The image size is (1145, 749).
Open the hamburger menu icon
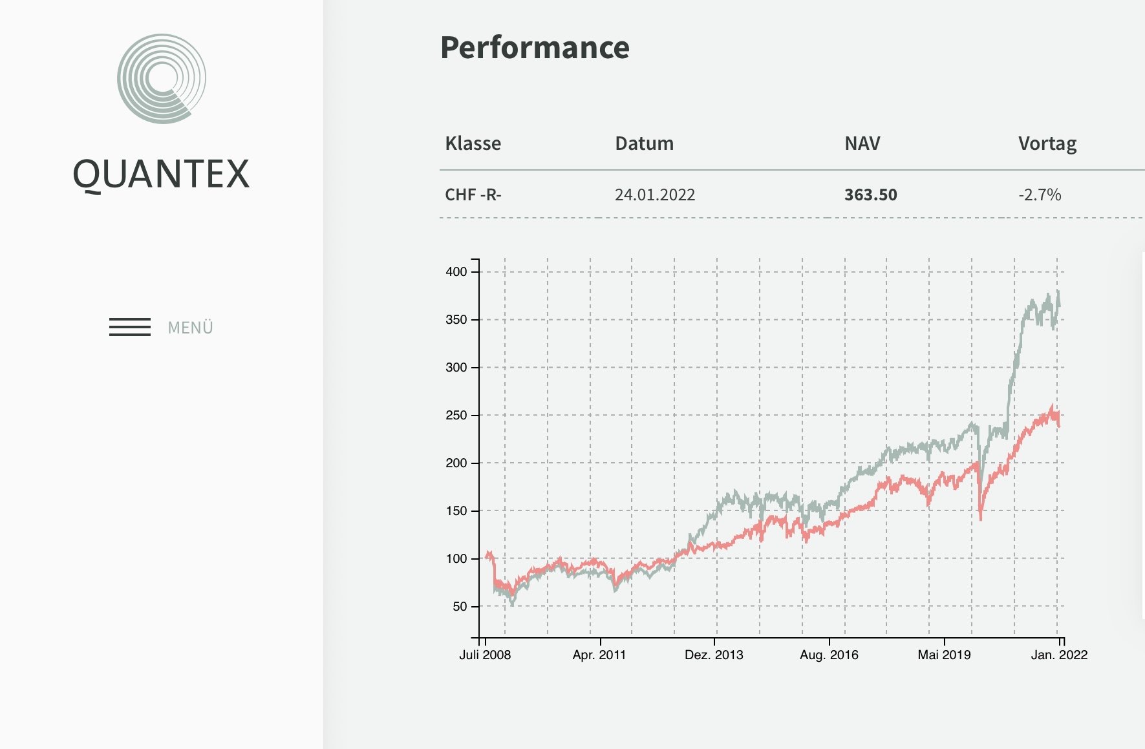tap(130, 327)
